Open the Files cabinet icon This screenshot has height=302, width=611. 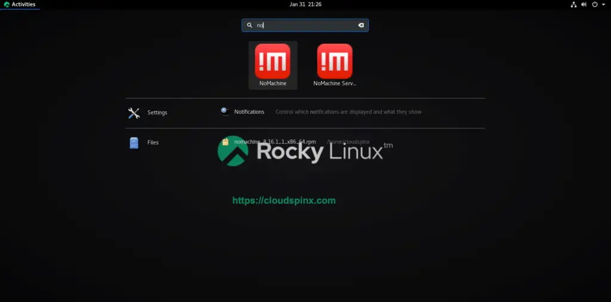point(134,143)
